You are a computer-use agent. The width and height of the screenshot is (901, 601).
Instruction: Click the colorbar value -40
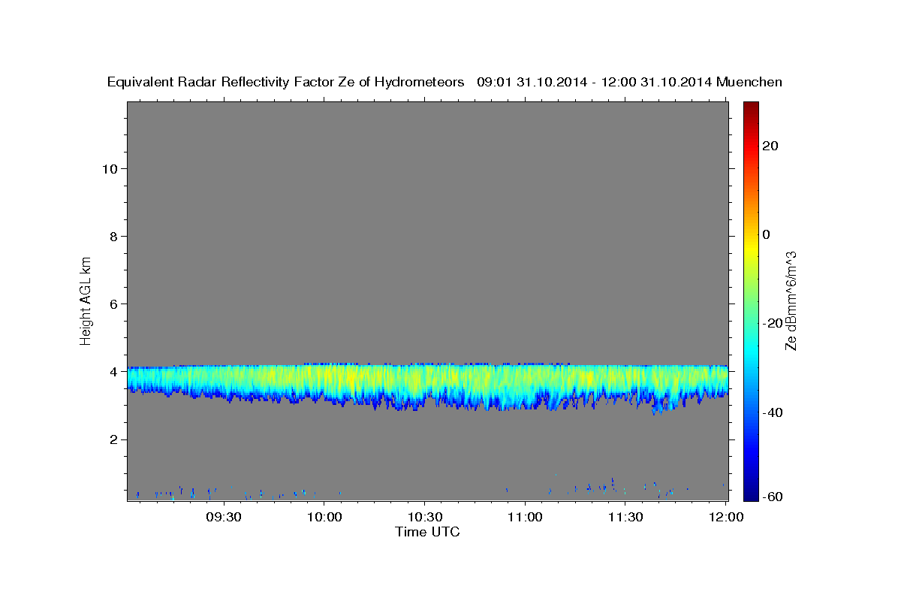click(x=773, y=412)
